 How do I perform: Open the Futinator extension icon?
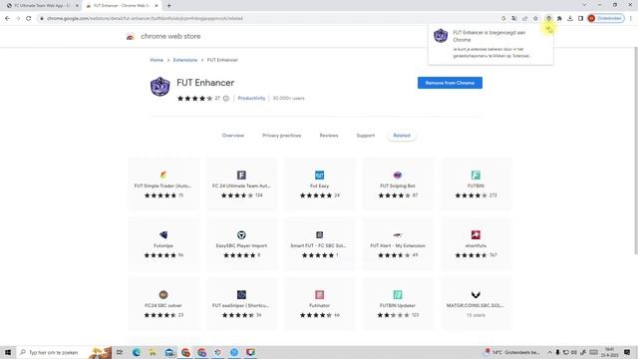[319, 295]
